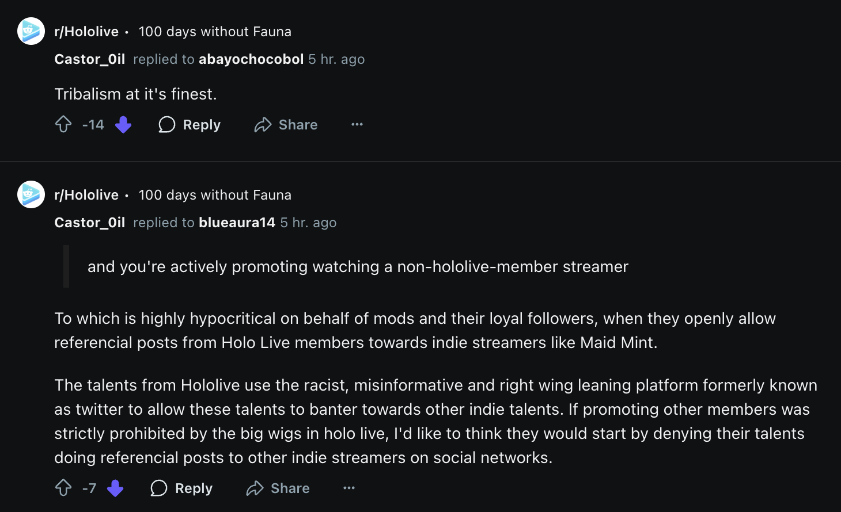
Task: Open more options menu for the -14 comment
Action: pos(357,124)
